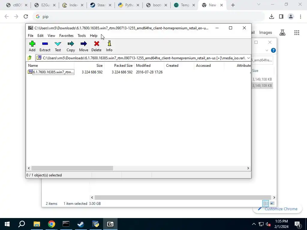Open the Edit menu
The height and width of the screenshot is (230, 307).
point(40,36)
